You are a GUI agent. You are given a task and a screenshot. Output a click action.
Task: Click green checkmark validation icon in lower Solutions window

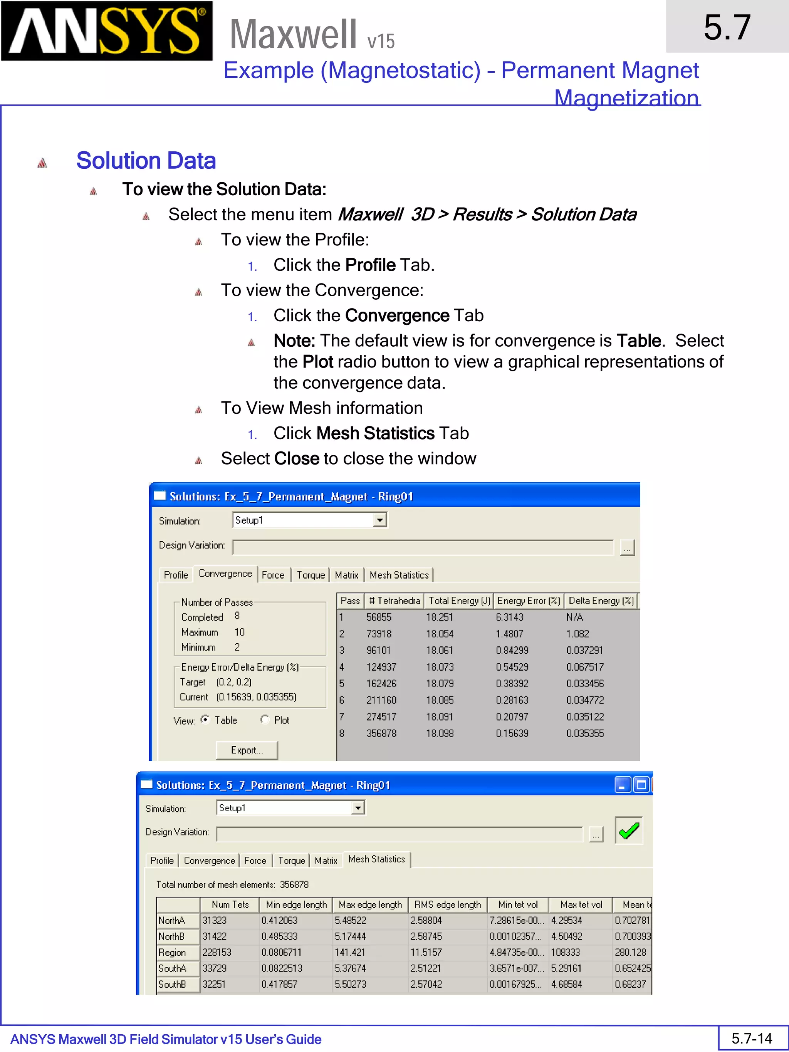(629, 831)
